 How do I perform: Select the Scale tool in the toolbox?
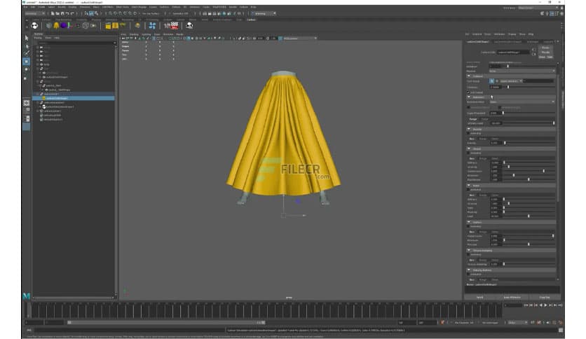pos(26,78)
